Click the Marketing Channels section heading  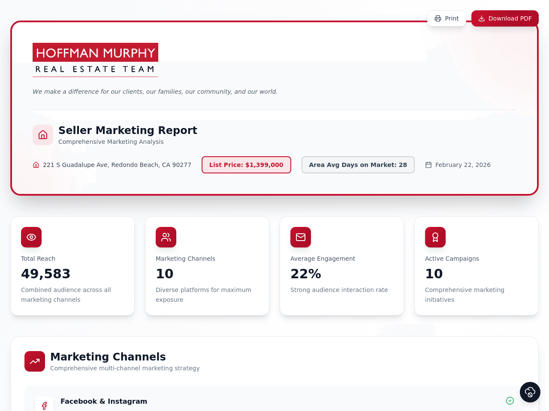coord(108,357)
